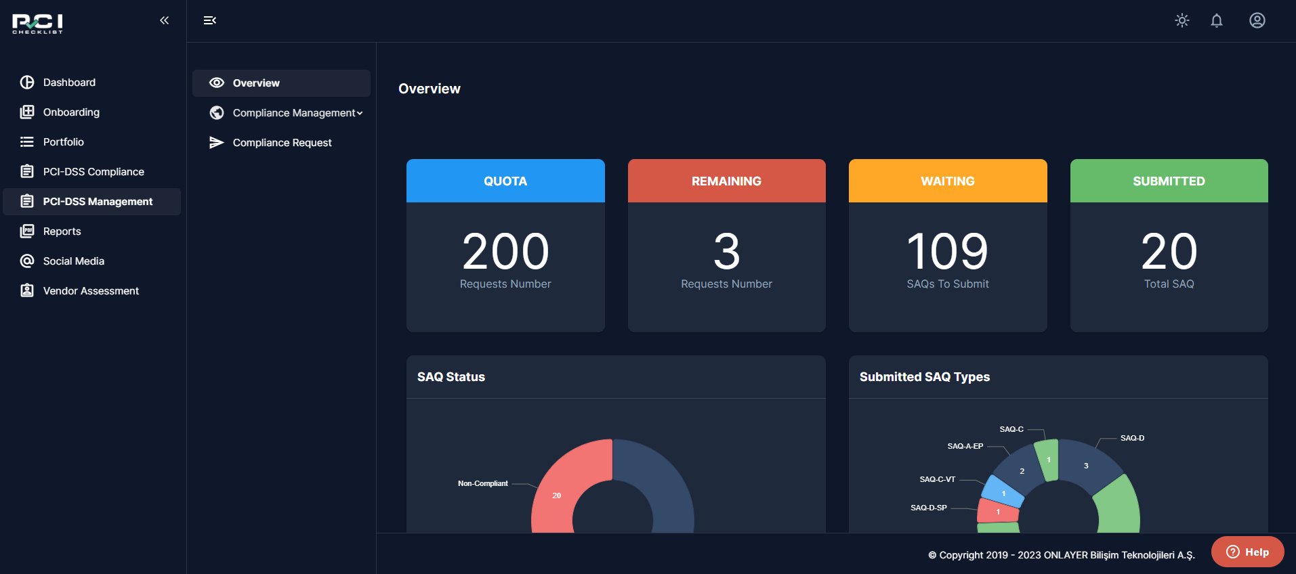Collapse the main sidebar with double chevron
The image size is (1296, 574).
pyautogui.click(x=164, y=21)
